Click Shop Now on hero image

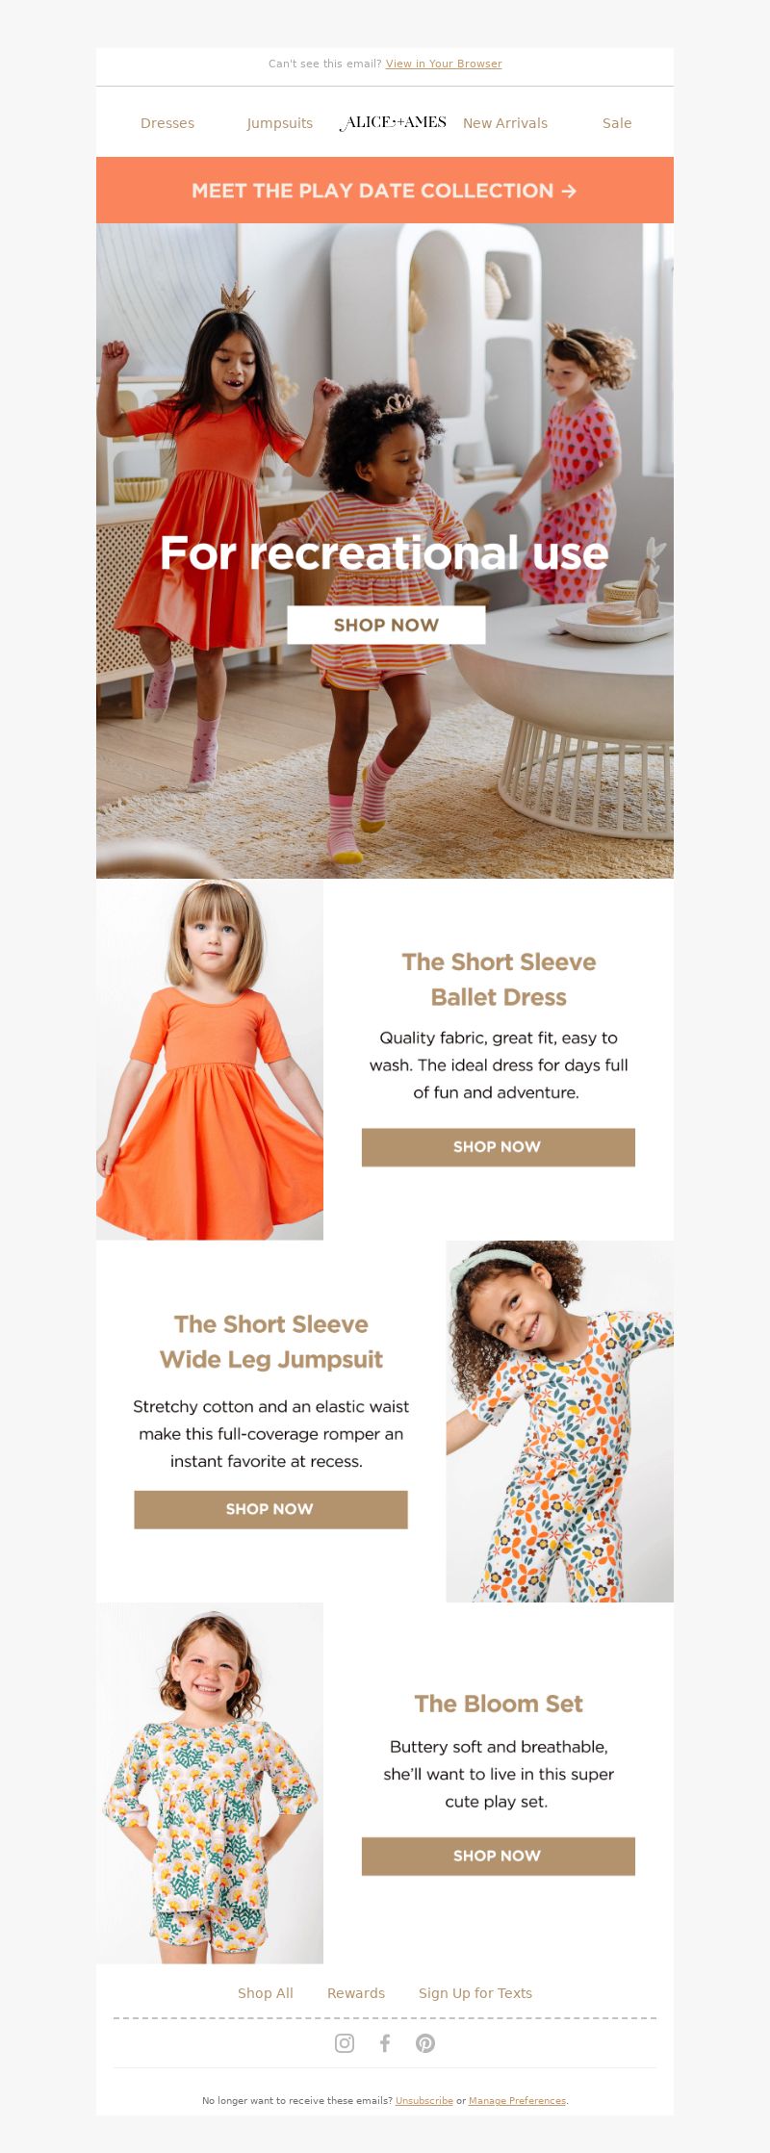coord(386,625)
